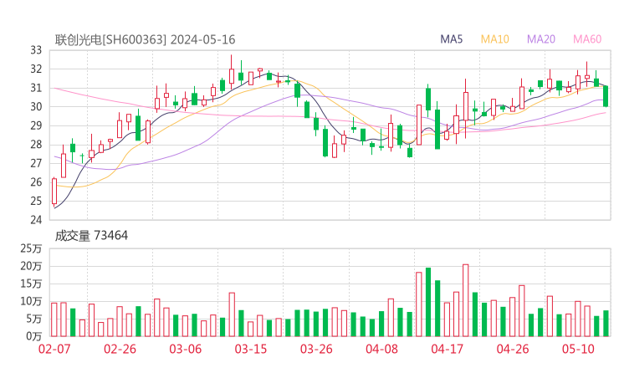Image resolution: width=619 pixels, height=368 pixels.
Task: Click the MA20 legend label
Action: [541, 39]
